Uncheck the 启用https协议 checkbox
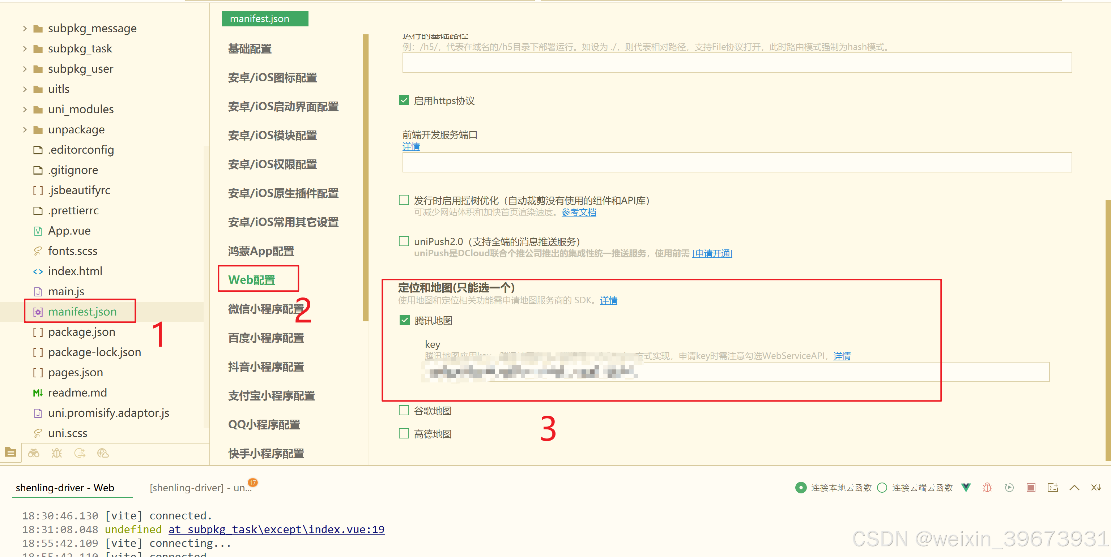The height and width of the screenshot is (557, 1111). (x=404, y=100)
